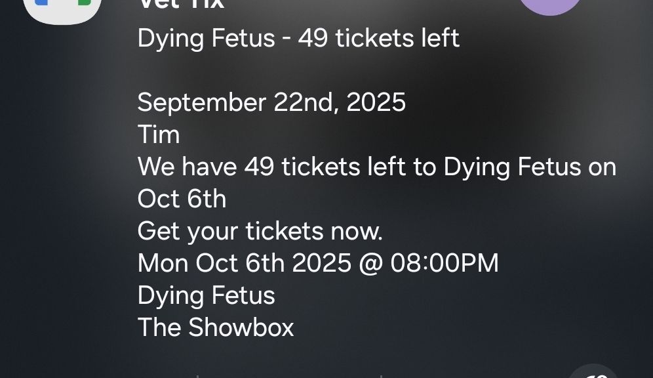
Task: Select '2025' in the September date line
Action: (x=376, y=102)
